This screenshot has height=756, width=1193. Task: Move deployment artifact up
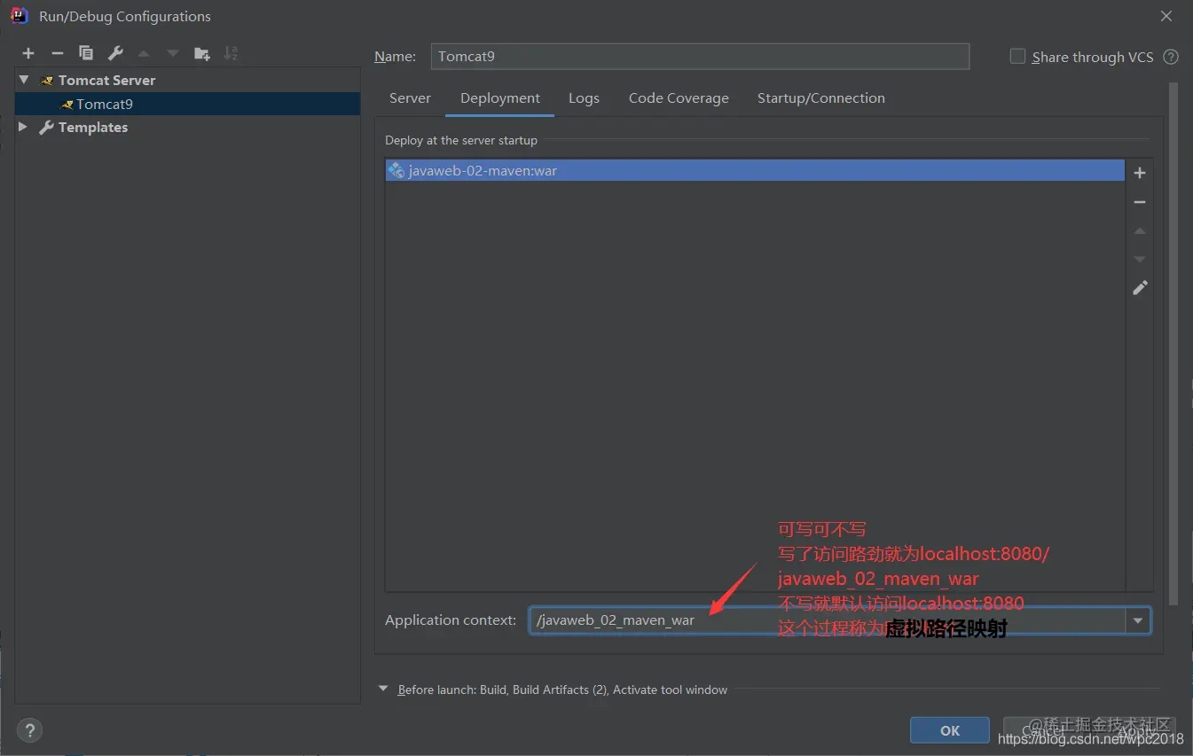tap(1140, 230)
